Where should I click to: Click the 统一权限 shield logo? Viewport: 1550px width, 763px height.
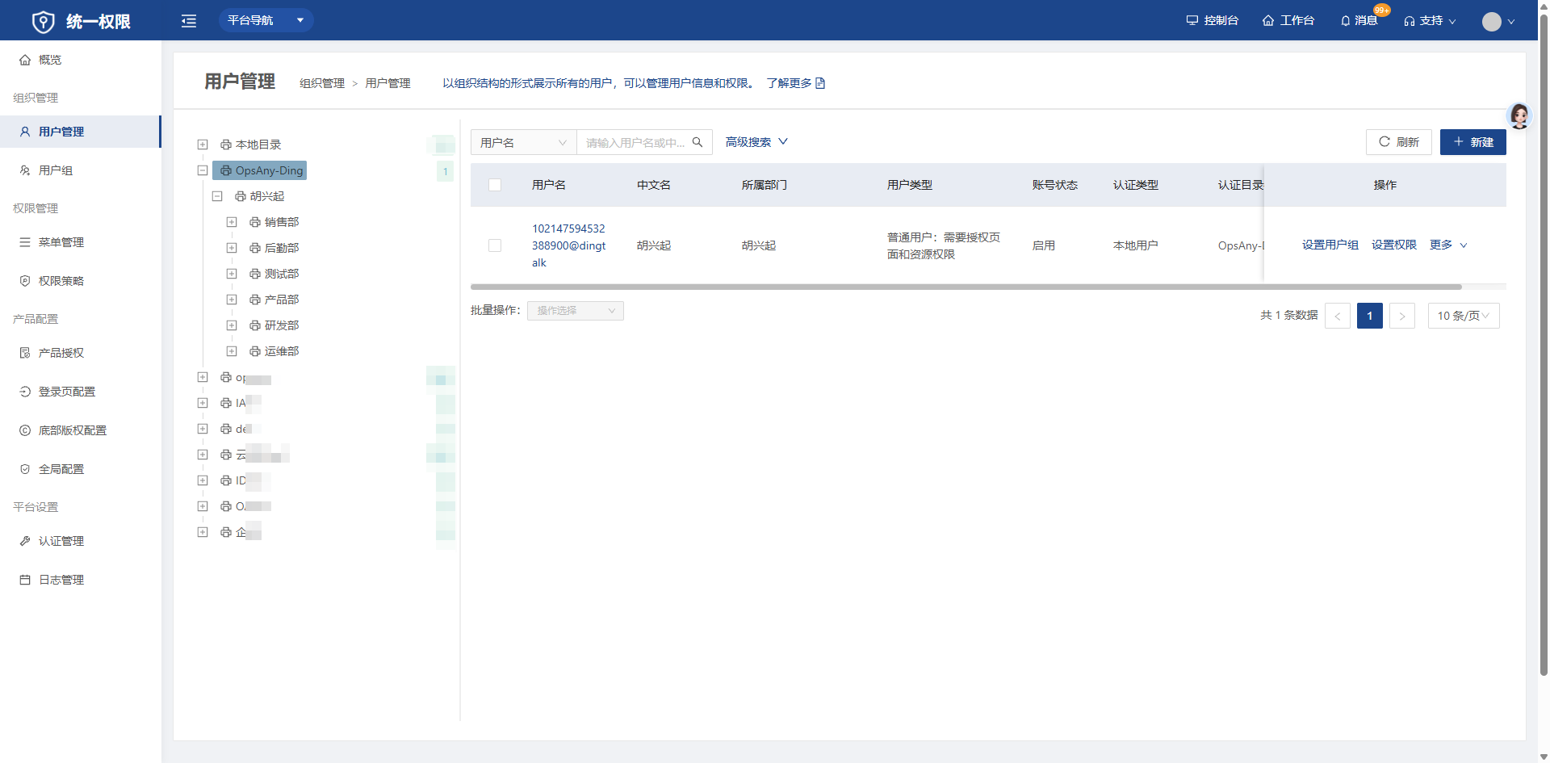pos(43,22)
